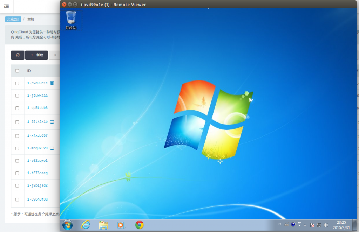Tick the checkbox for host i-pvd99o1e
Screen dimensions: 359x232
pyautogui.click(x=17, y=83)
